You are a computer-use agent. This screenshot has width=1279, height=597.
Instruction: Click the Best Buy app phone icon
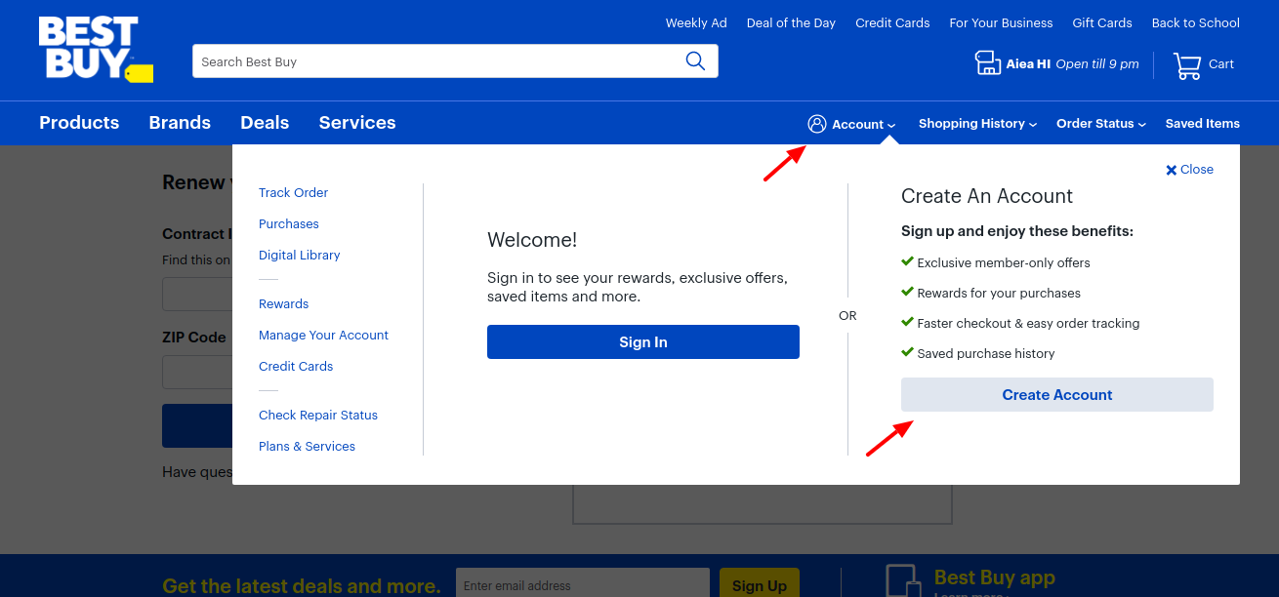(902, 580)
